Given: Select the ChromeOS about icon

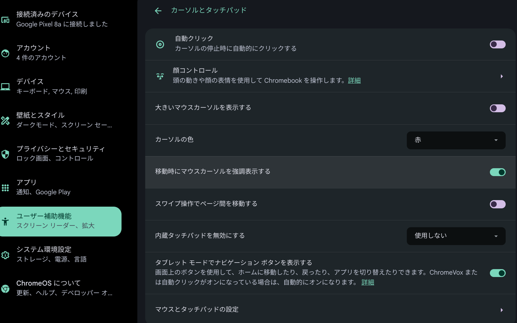Looking at the screenshot, I should [5, 289].
